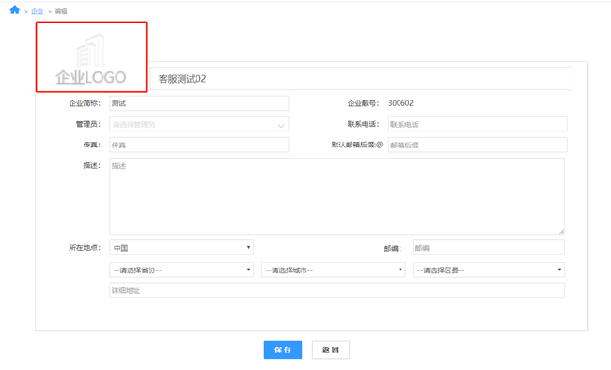Image resolution: width=611 pixels, height=370 pixels.
Task: Click the 所在地点 label
Action: click(85, 248)
